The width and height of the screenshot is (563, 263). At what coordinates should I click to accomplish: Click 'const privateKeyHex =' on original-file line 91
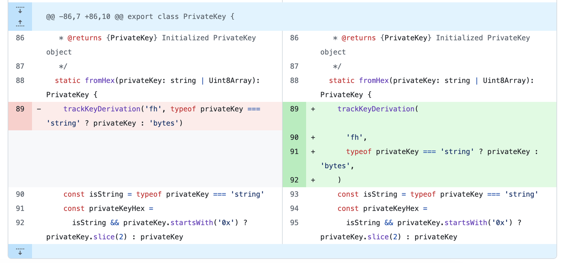pyautogui.click(x=109, y=208)
